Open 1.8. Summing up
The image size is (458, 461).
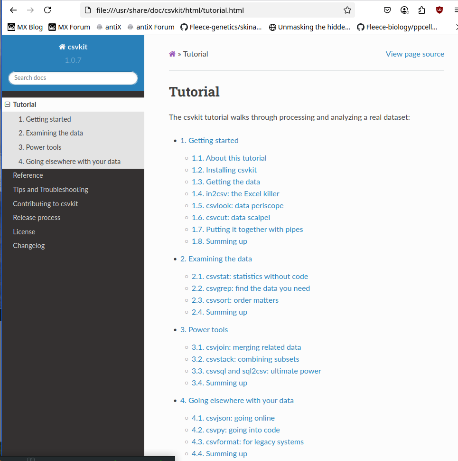click(x=219, y=241)
